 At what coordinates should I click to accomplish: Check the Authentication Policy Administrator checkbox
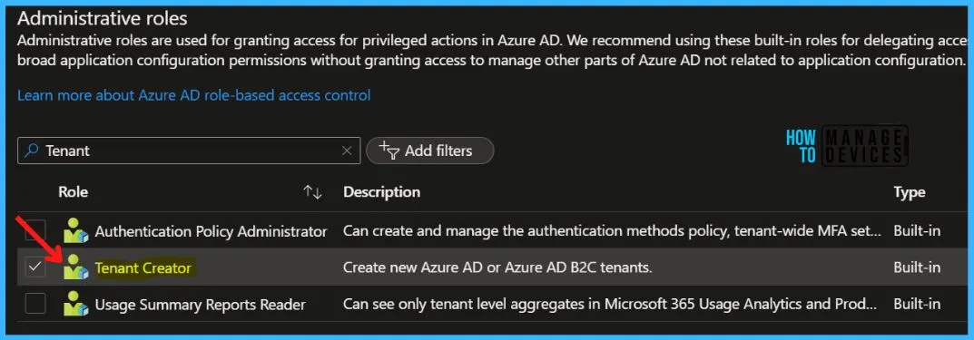(35, 231)
